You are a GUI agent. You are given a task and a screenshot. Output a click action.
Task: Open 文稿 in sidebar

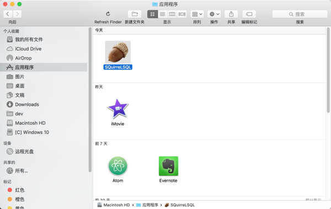pos(44,95)
